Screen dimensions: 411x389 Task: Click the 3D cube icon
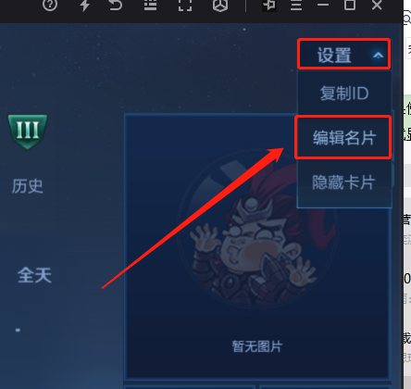point(220,5)
